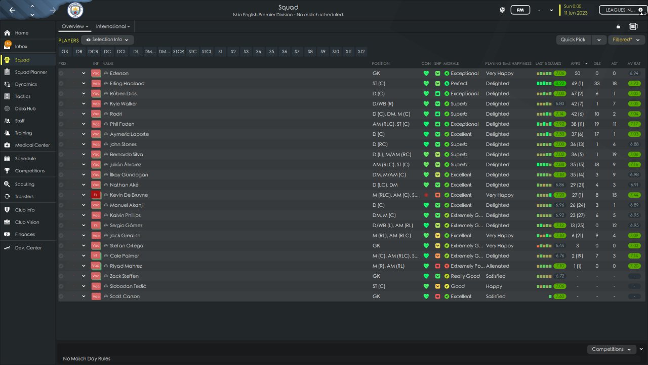Click Ederson's Vac status icon

click(96, 74)
